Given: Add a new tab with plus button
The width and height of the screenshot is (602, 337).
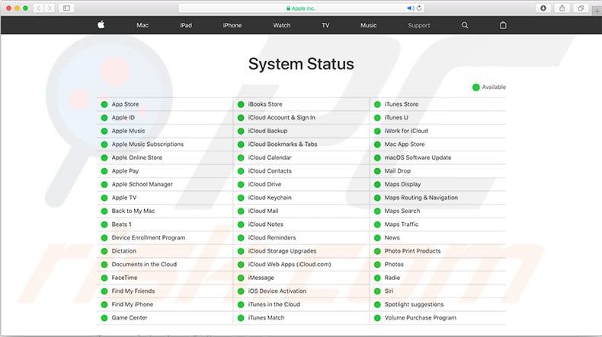Looking at the screenshot, I should 597,11.
